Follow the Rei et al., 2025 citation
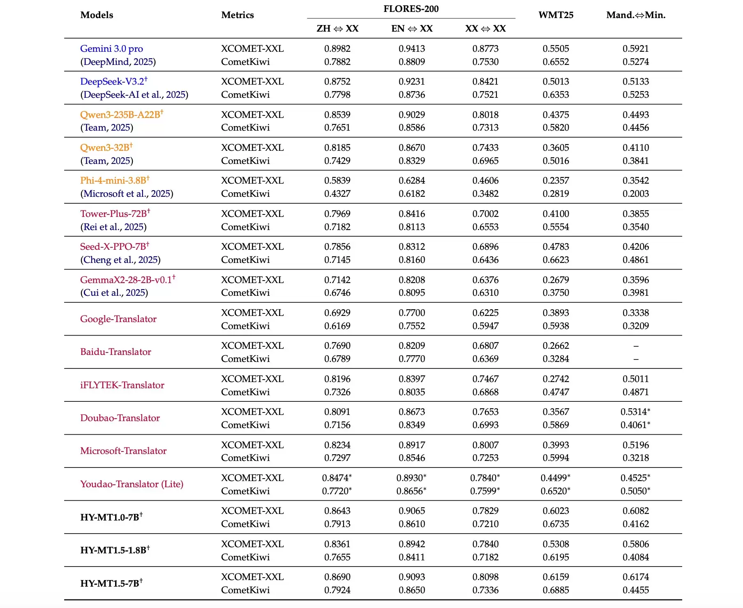The height and width of the screenshot is (608, 743). (x=113, y=227)
